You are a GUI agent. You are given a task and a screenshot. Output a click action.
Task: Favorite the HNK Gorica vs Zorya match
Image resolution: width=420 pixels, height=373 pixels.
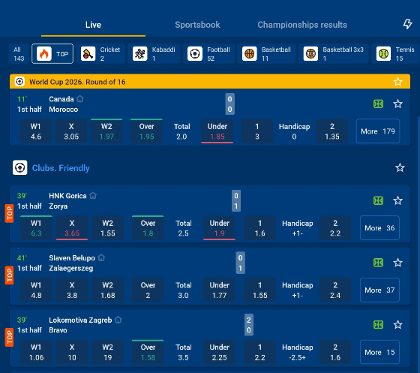[x=397, y=200]
